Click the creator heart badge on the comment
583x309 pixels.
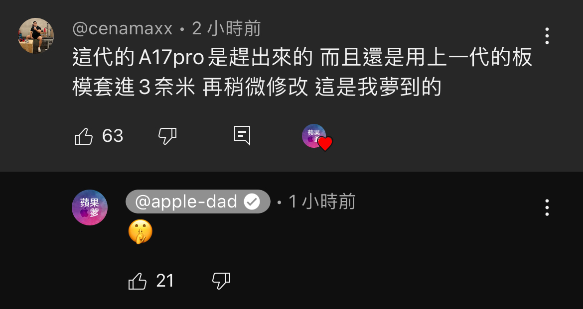[317, 137]
